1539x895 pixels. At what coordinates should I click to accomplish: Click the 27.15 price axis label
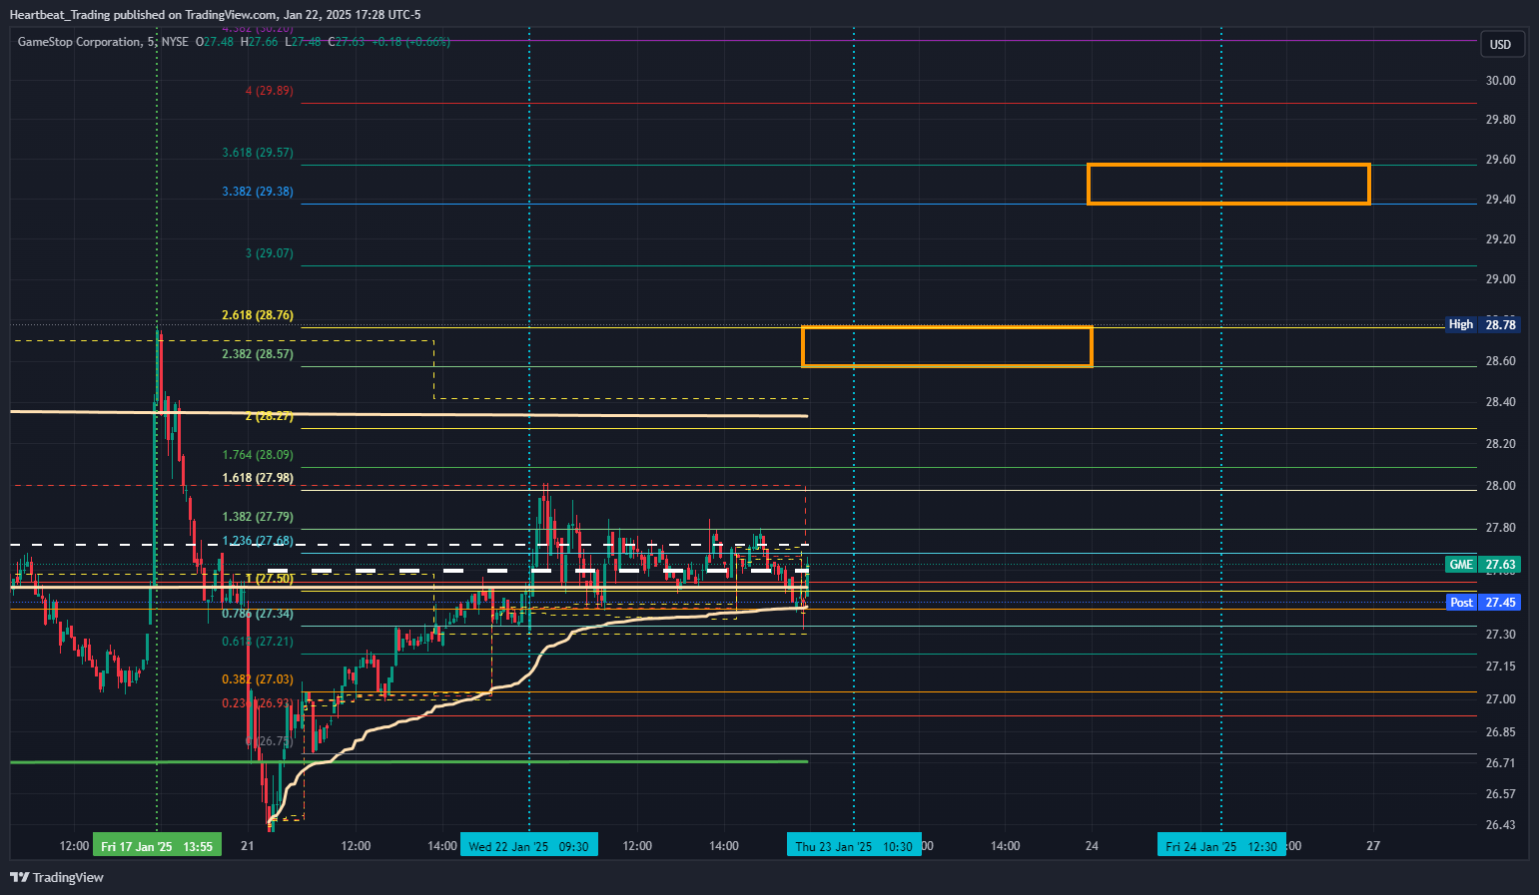1500,667
